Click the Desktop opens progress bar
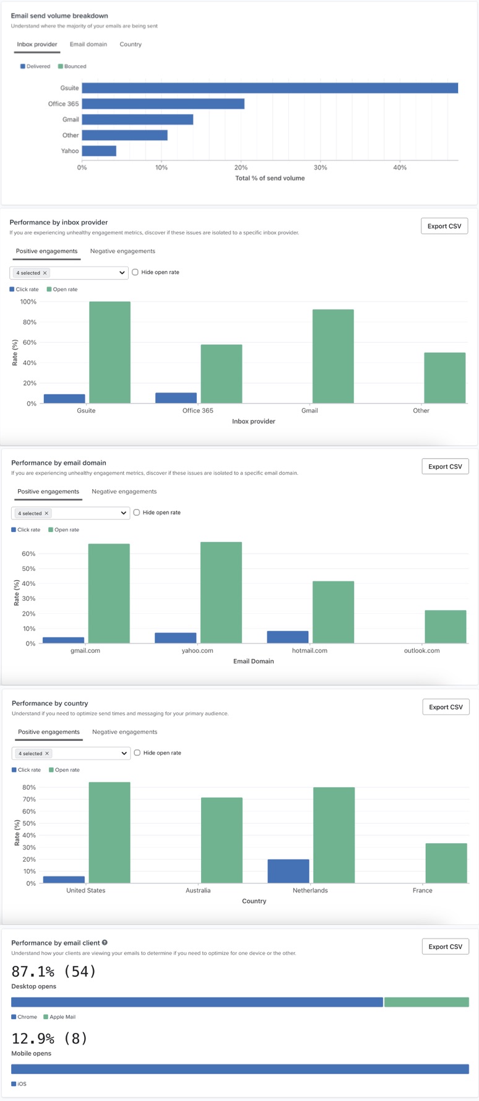The image size is (479, 1101). pyautogui.click(x=239, y=1001)
